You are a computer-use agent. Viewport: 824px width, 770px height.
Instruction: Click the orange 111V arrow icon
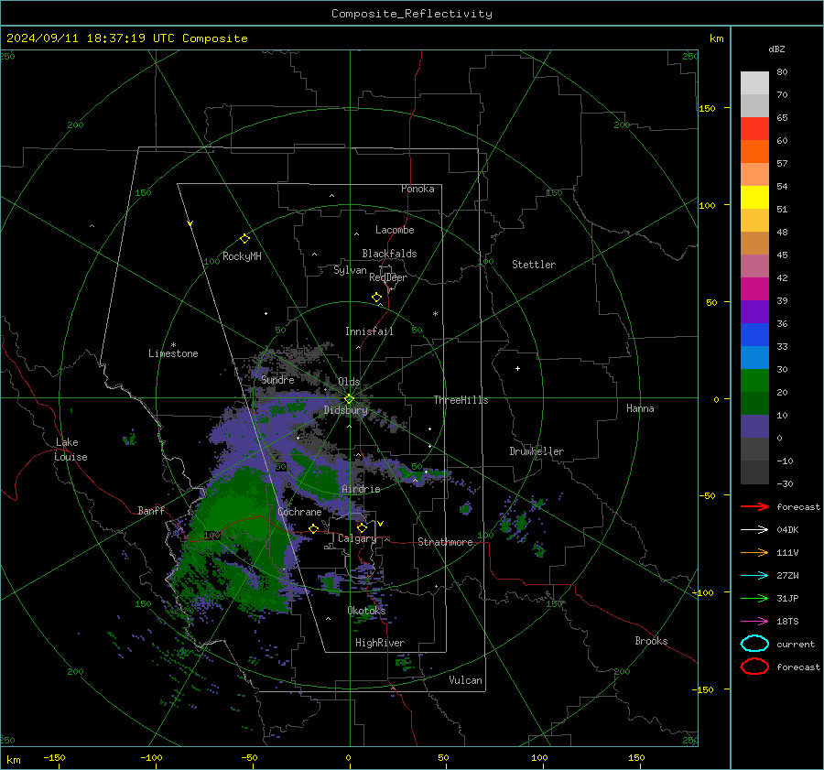pos(754,552)
